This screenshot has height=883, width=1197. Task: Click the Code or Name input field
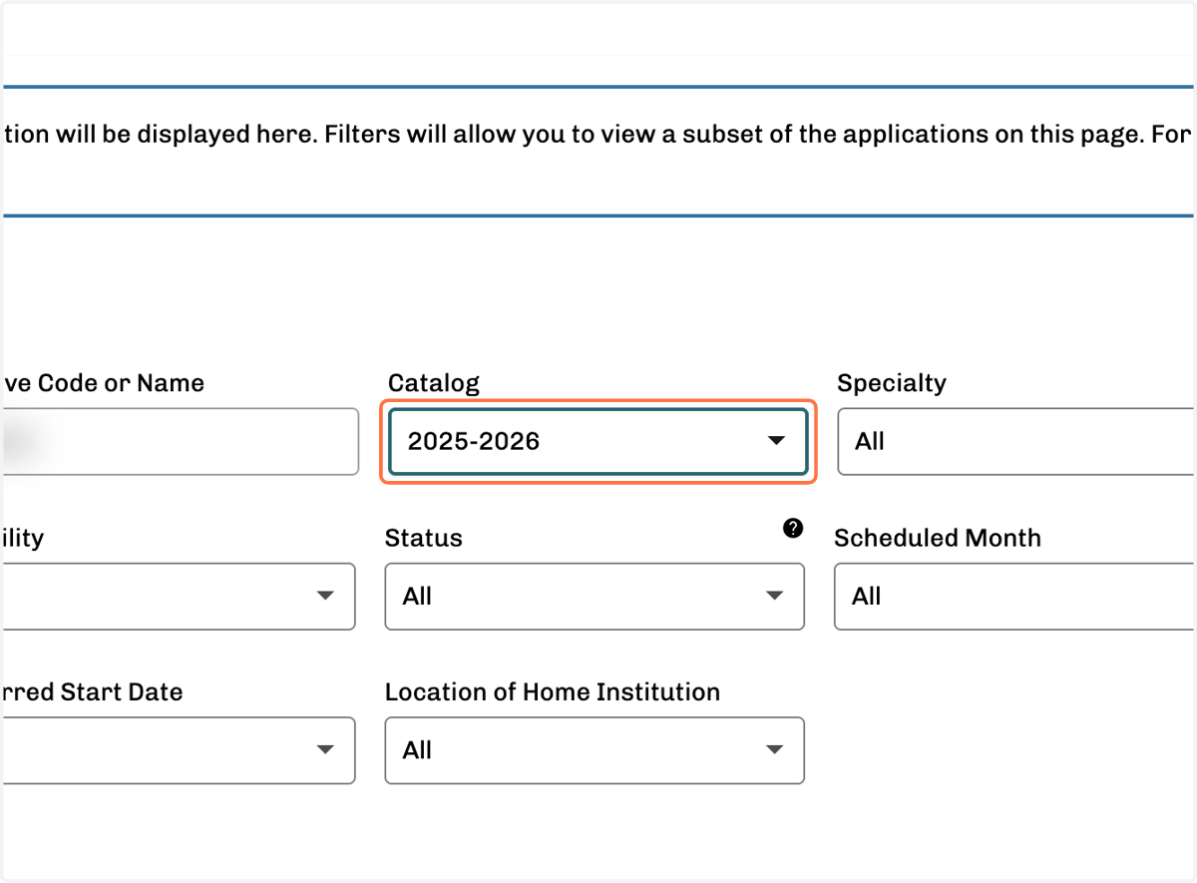coord(180,441)
